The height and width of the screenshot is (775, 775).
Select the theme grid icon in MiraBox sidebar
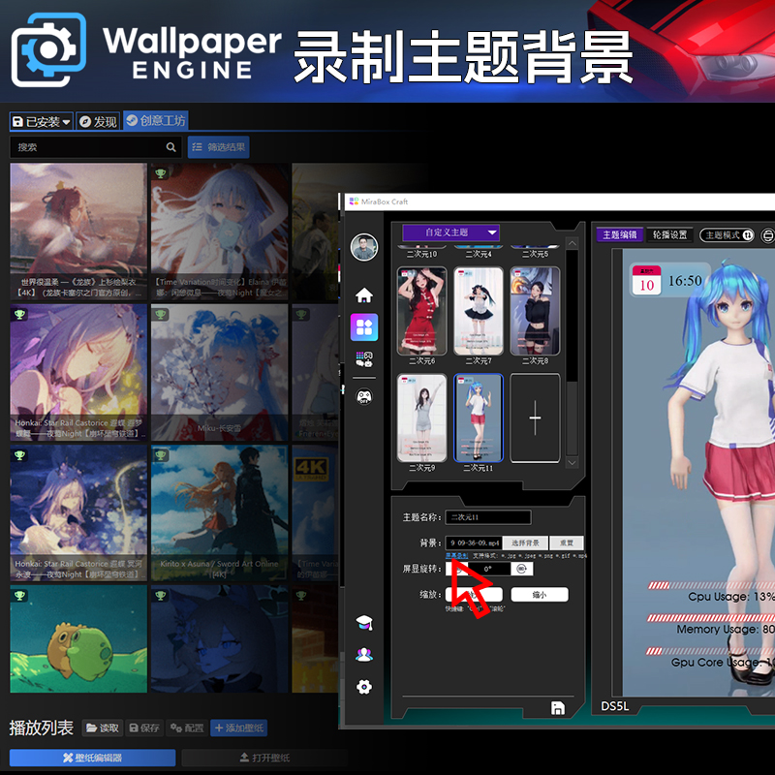point(364,327)
